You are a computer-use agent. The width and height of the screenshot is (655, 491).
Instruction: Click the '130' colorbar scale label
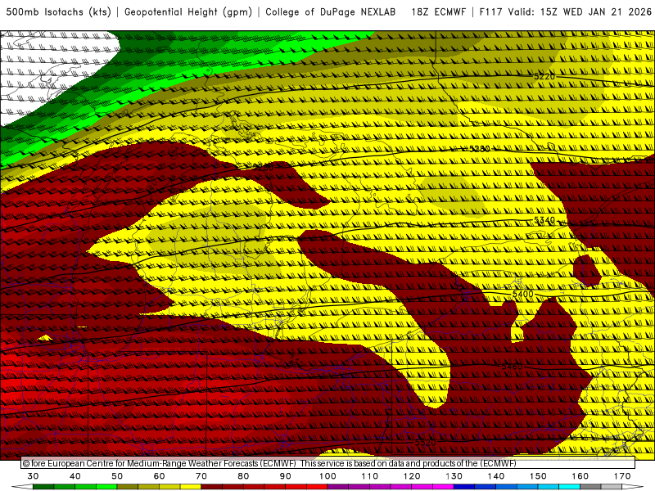pos(454,476)
